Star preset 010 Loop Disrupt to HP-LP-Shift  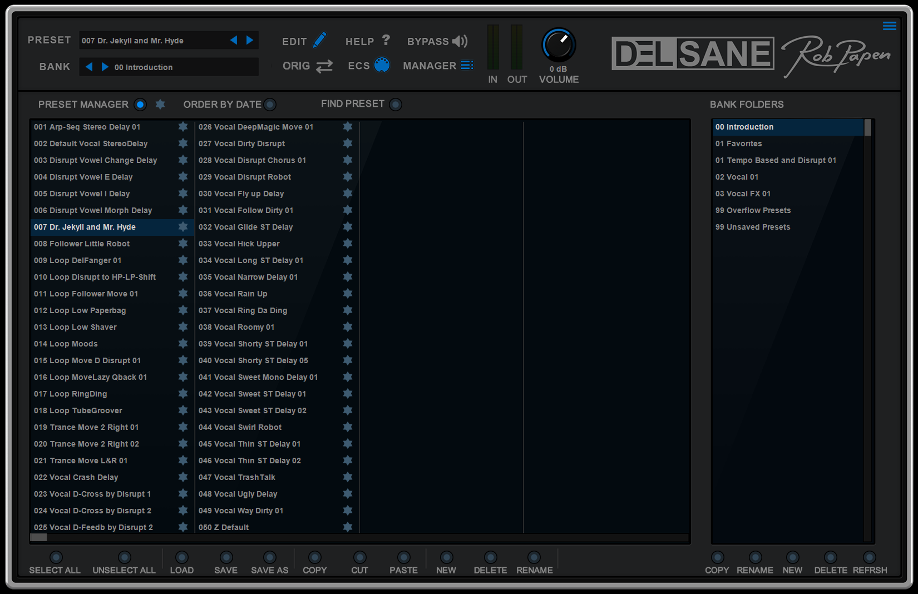coord(183,277)
